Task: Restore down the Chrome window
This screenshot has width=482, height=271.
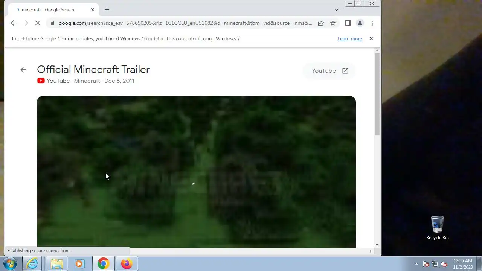Action: point(359,4)
